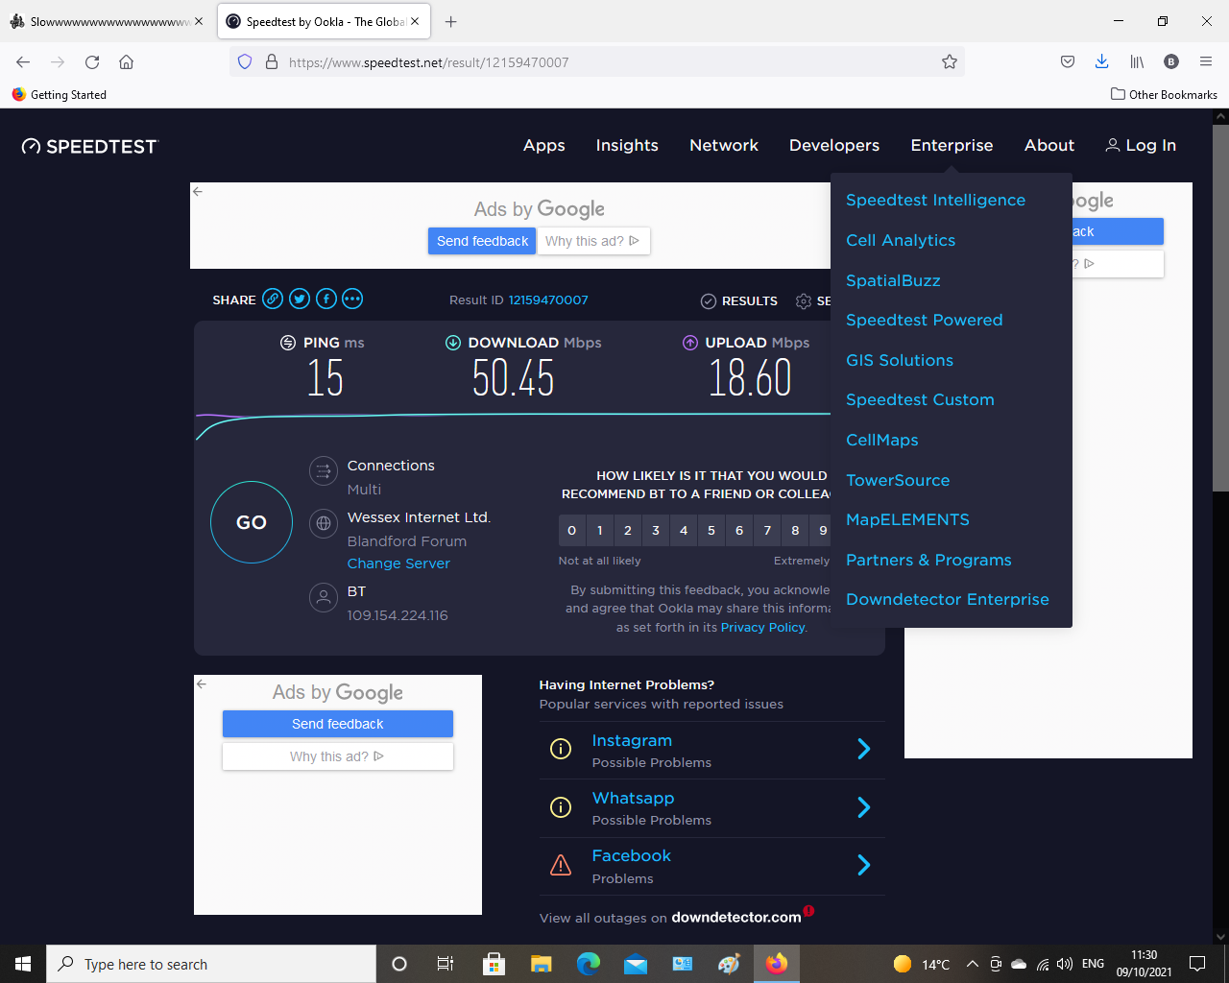1229x983 pixels.
Task: Click the site padlock icon
Action: (272, 62)
